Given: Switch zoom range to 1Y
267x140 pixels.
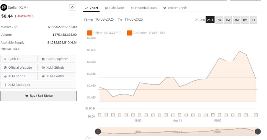Looking at the screenshot, I should (x=254, y=20).
